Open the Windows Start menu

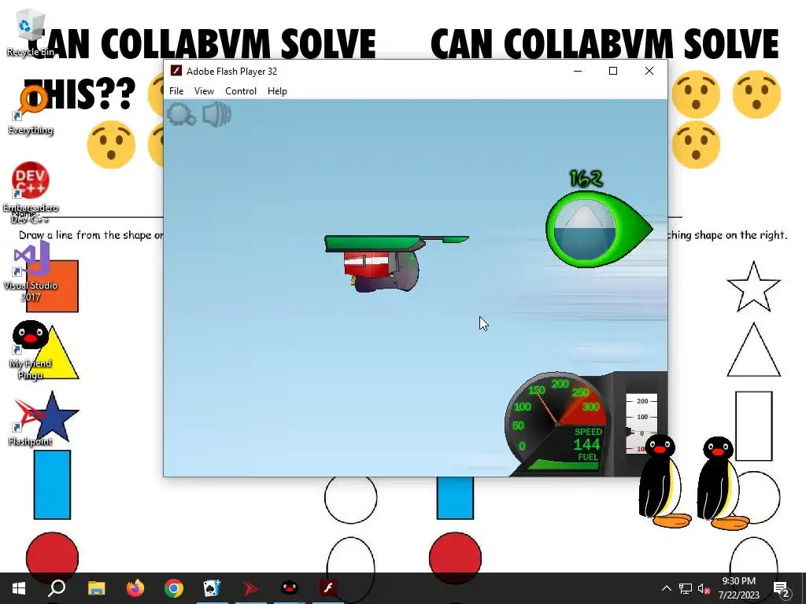[x=19, y=588]
